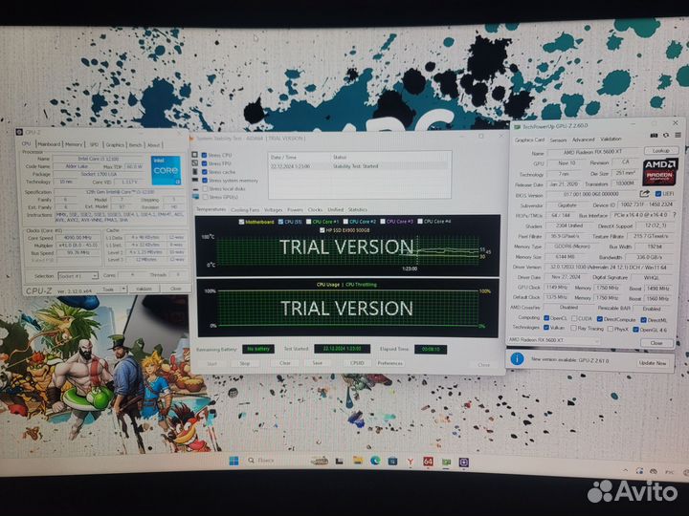Click Update Now button in GPU-Z notice
689x516 pixels.
click(653, 363)
